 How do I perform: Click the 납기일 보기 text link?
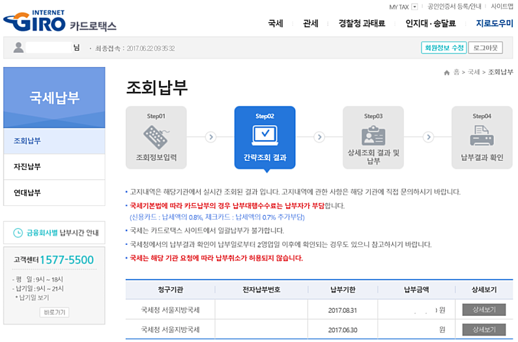coord(34,298)
